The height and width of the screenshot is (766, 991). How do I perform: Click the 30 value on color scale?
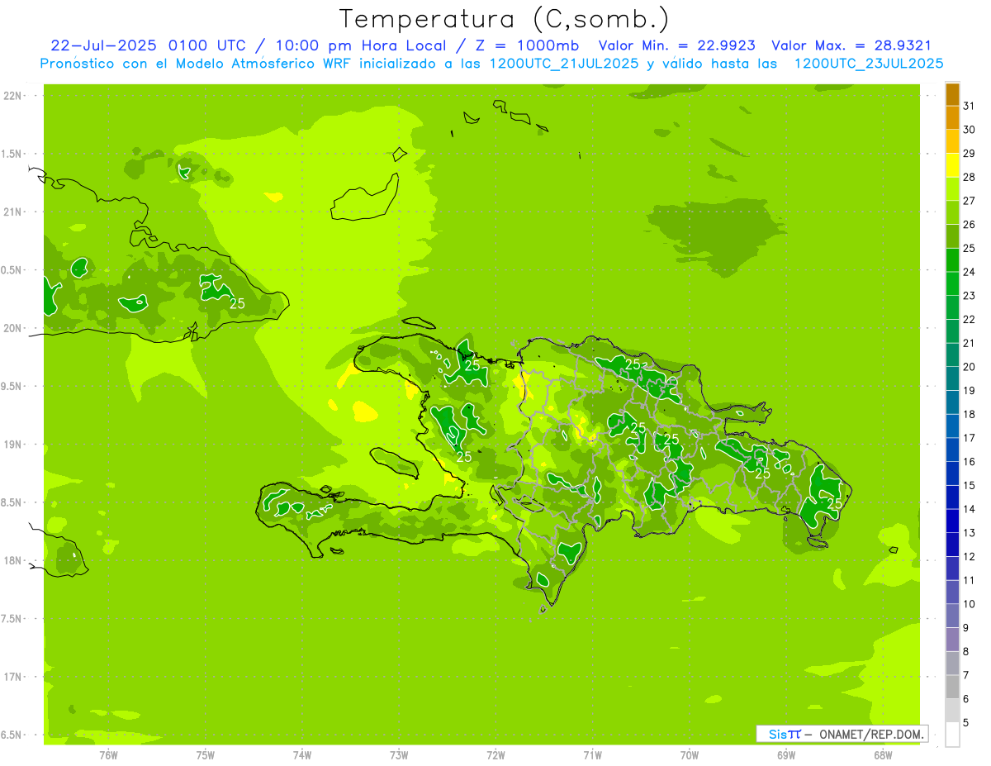(x=969, y=130)
